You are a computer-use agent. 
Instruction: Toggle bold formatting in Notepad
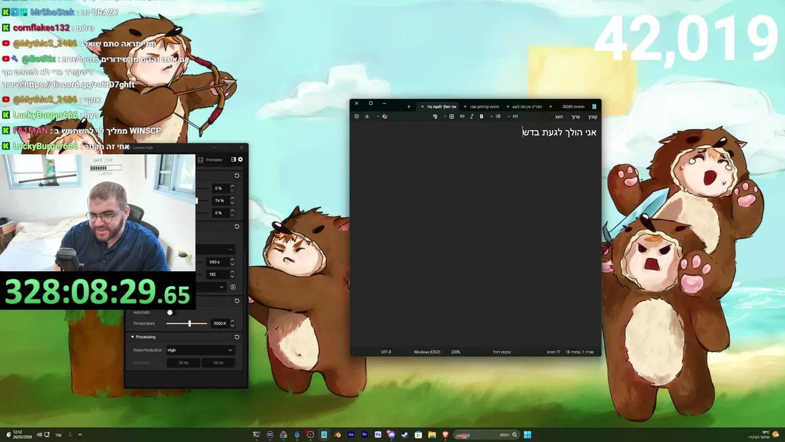coord(481,117)
